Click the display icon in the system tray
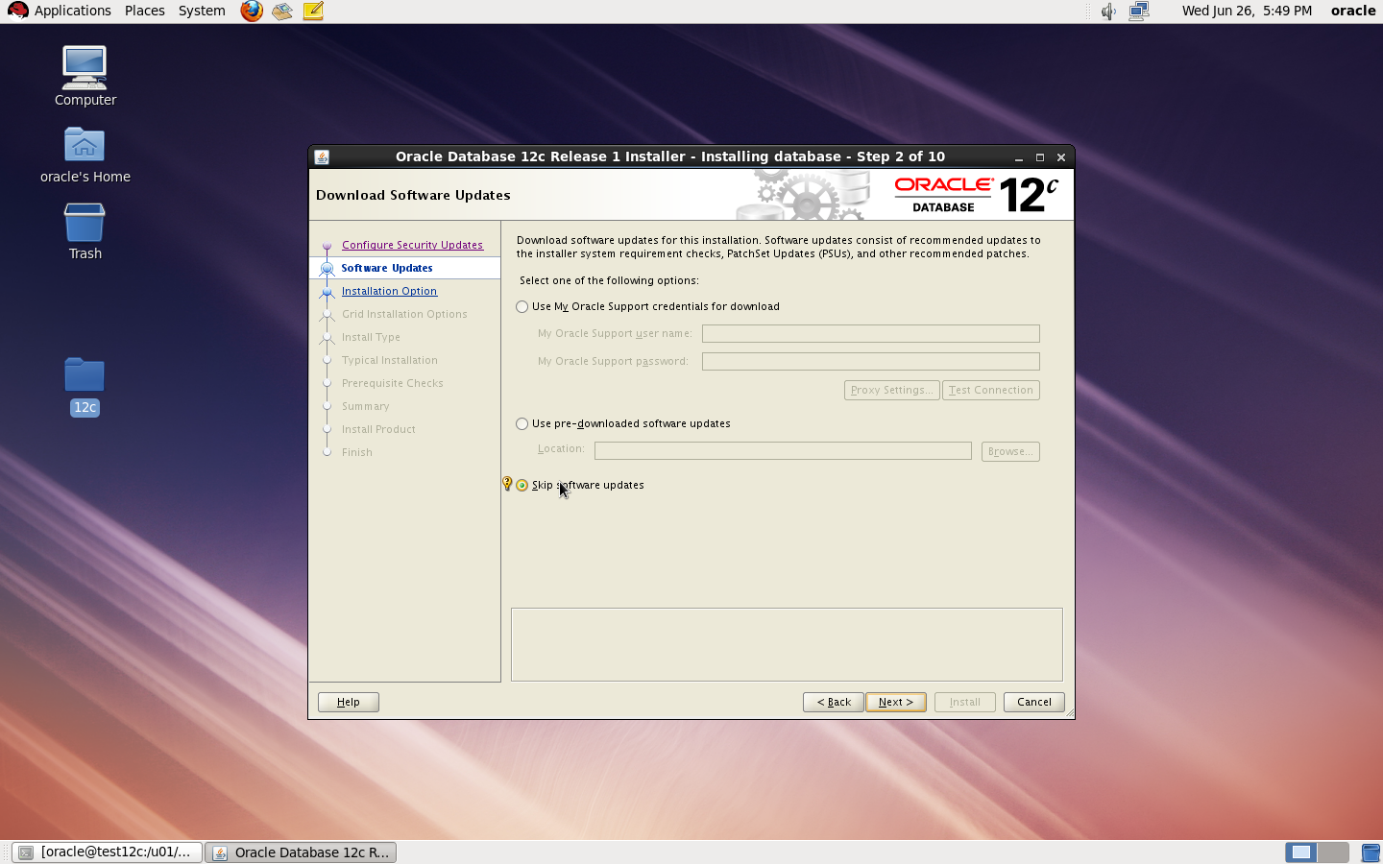The height and width of the screenshot is (864, 1383). [1139, 11]
